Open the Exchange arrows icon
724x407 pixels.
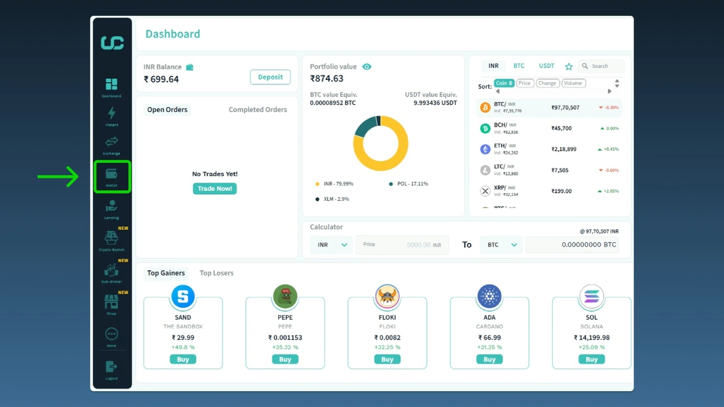[x=112, y=142]
